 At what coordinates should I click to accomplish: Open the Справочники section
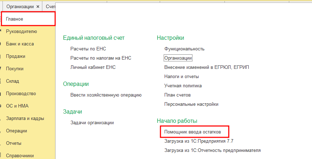coord(20,156)
